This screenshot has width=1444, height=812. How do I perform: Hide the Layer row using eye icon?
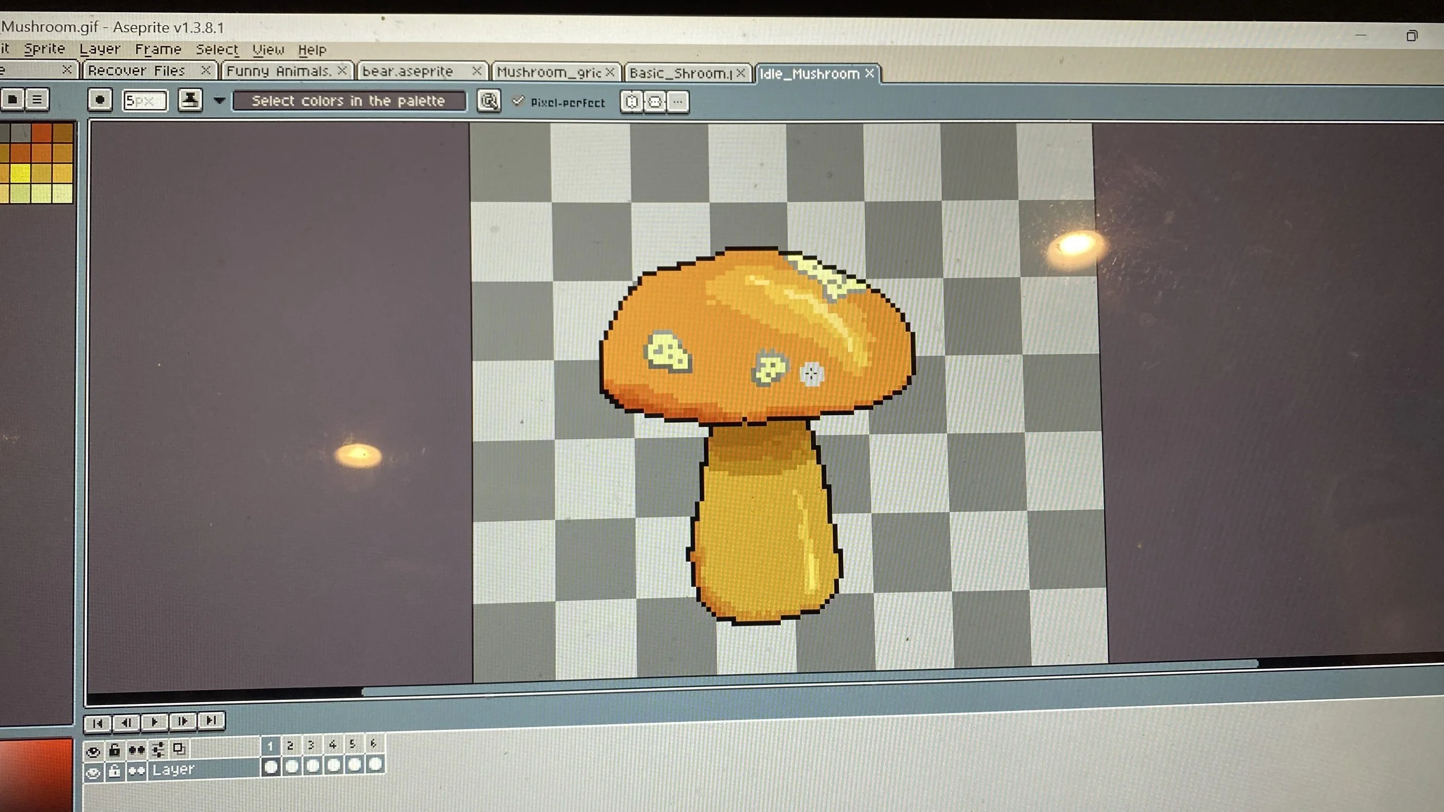(93, 773)
